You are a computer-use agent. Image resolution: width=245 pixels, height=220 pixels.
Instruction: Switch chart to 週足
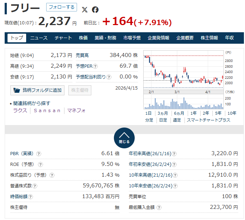(x=177, y=120)
